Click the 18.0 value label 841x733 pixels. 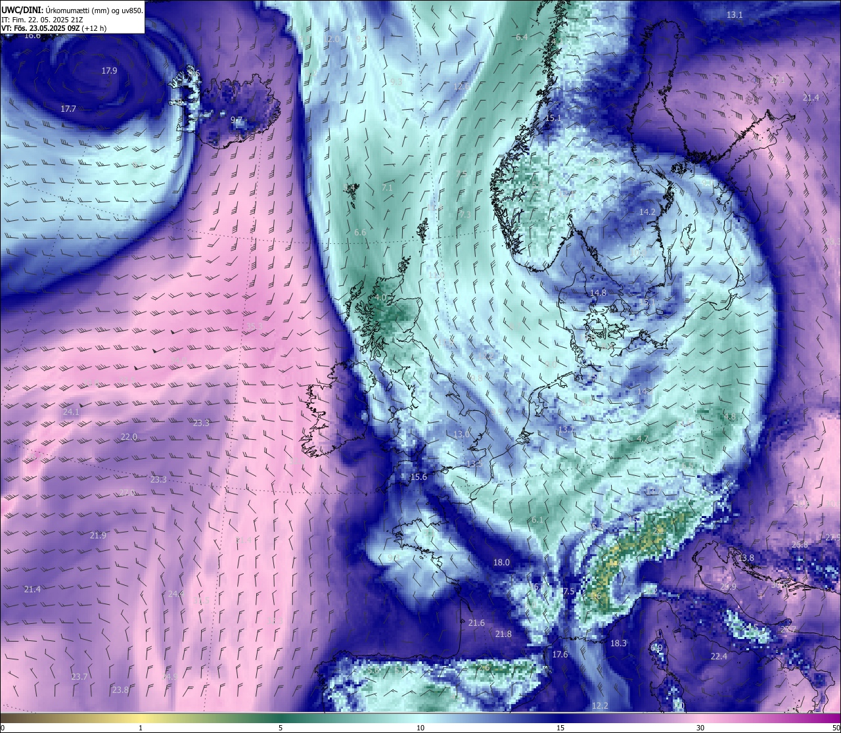point(501,563)
